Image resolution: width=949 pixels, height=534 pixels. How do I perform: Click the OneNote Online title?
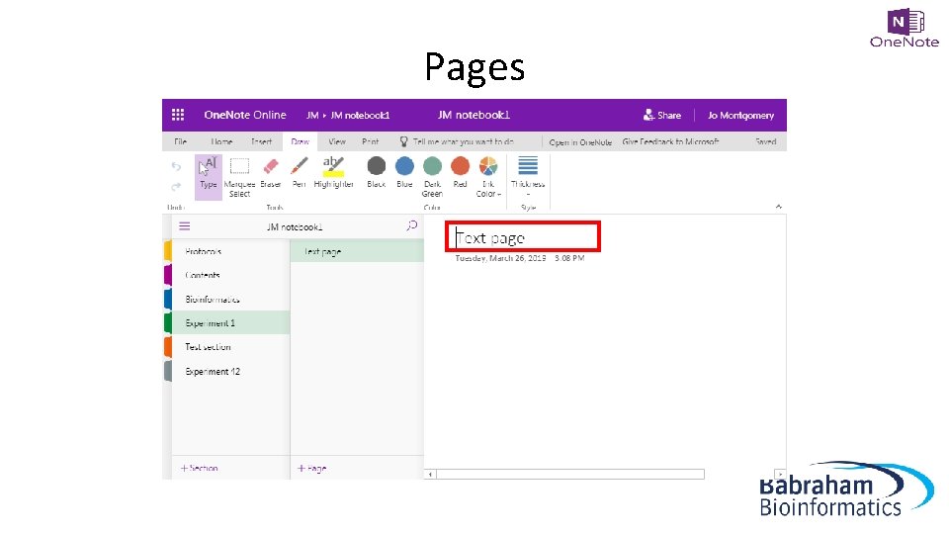tap(245, 115)
